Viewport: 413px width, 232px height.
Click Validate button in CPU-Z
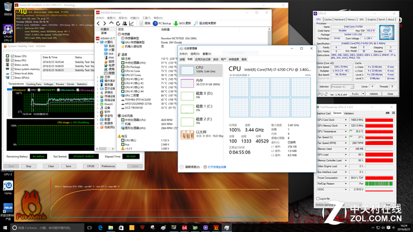(374, 93)
